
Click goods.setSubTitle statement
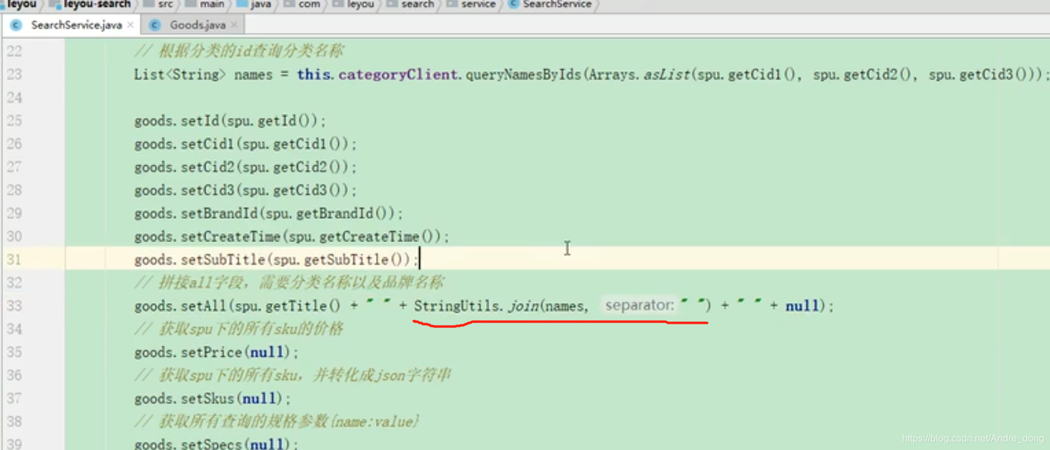pyautogui.click(x=276, y=260)
